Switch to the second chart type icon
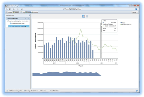 tap(87, 16)
